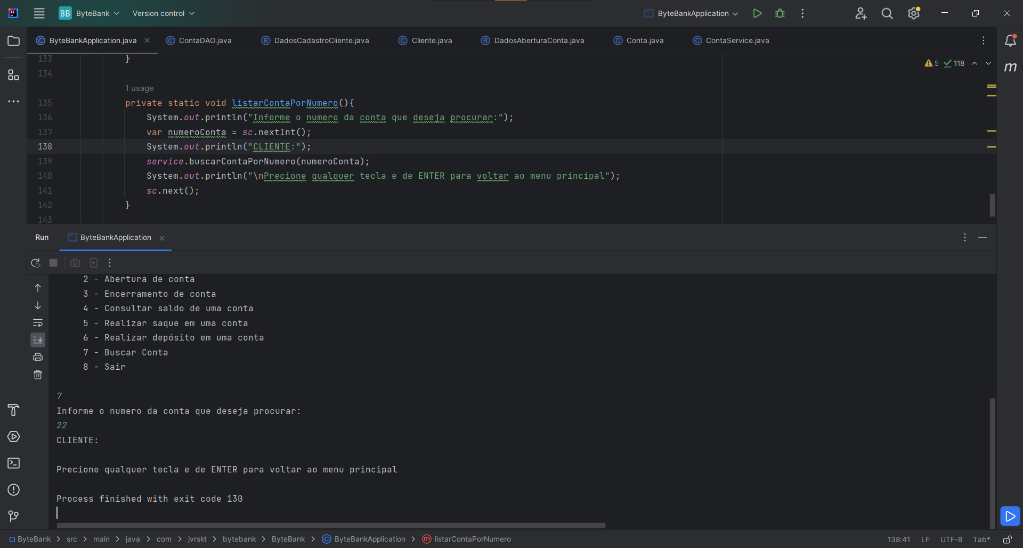
Task: Open ByteBankApplication run configuration dropdown
Action: [x=691, y=13]
